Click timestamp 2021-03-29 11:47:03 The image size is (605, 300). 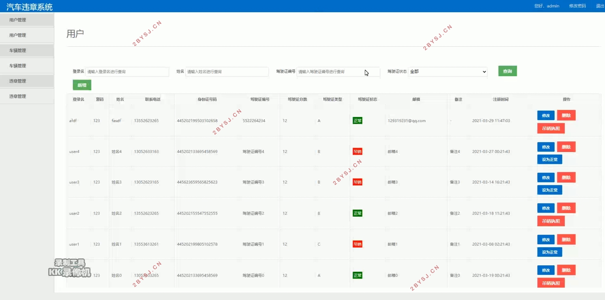[491, 121]
